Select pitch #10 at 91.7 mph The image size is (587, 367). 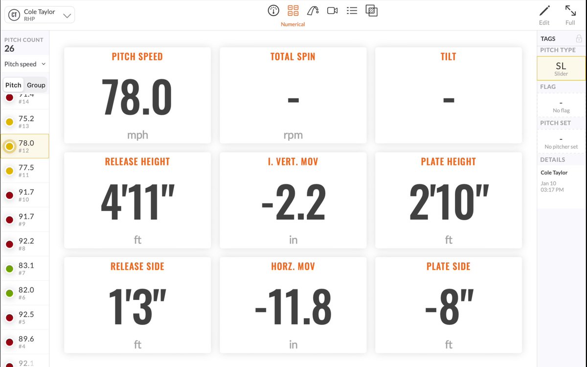(x=24, y=195)
